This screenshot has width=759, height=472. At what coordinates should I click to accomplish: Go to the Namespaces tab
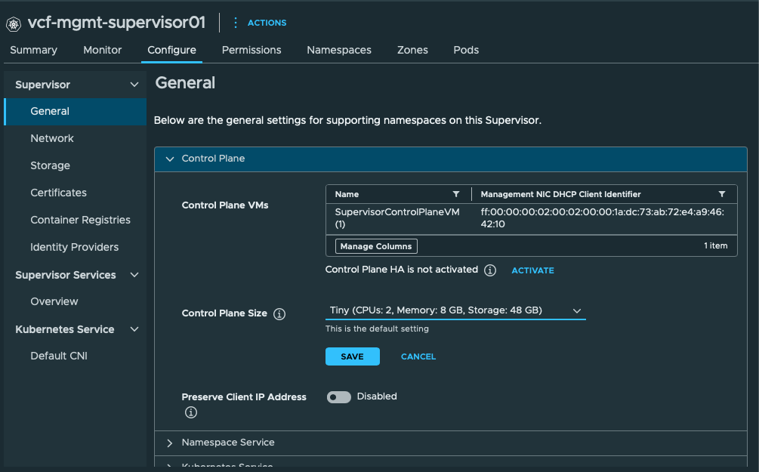339,50
